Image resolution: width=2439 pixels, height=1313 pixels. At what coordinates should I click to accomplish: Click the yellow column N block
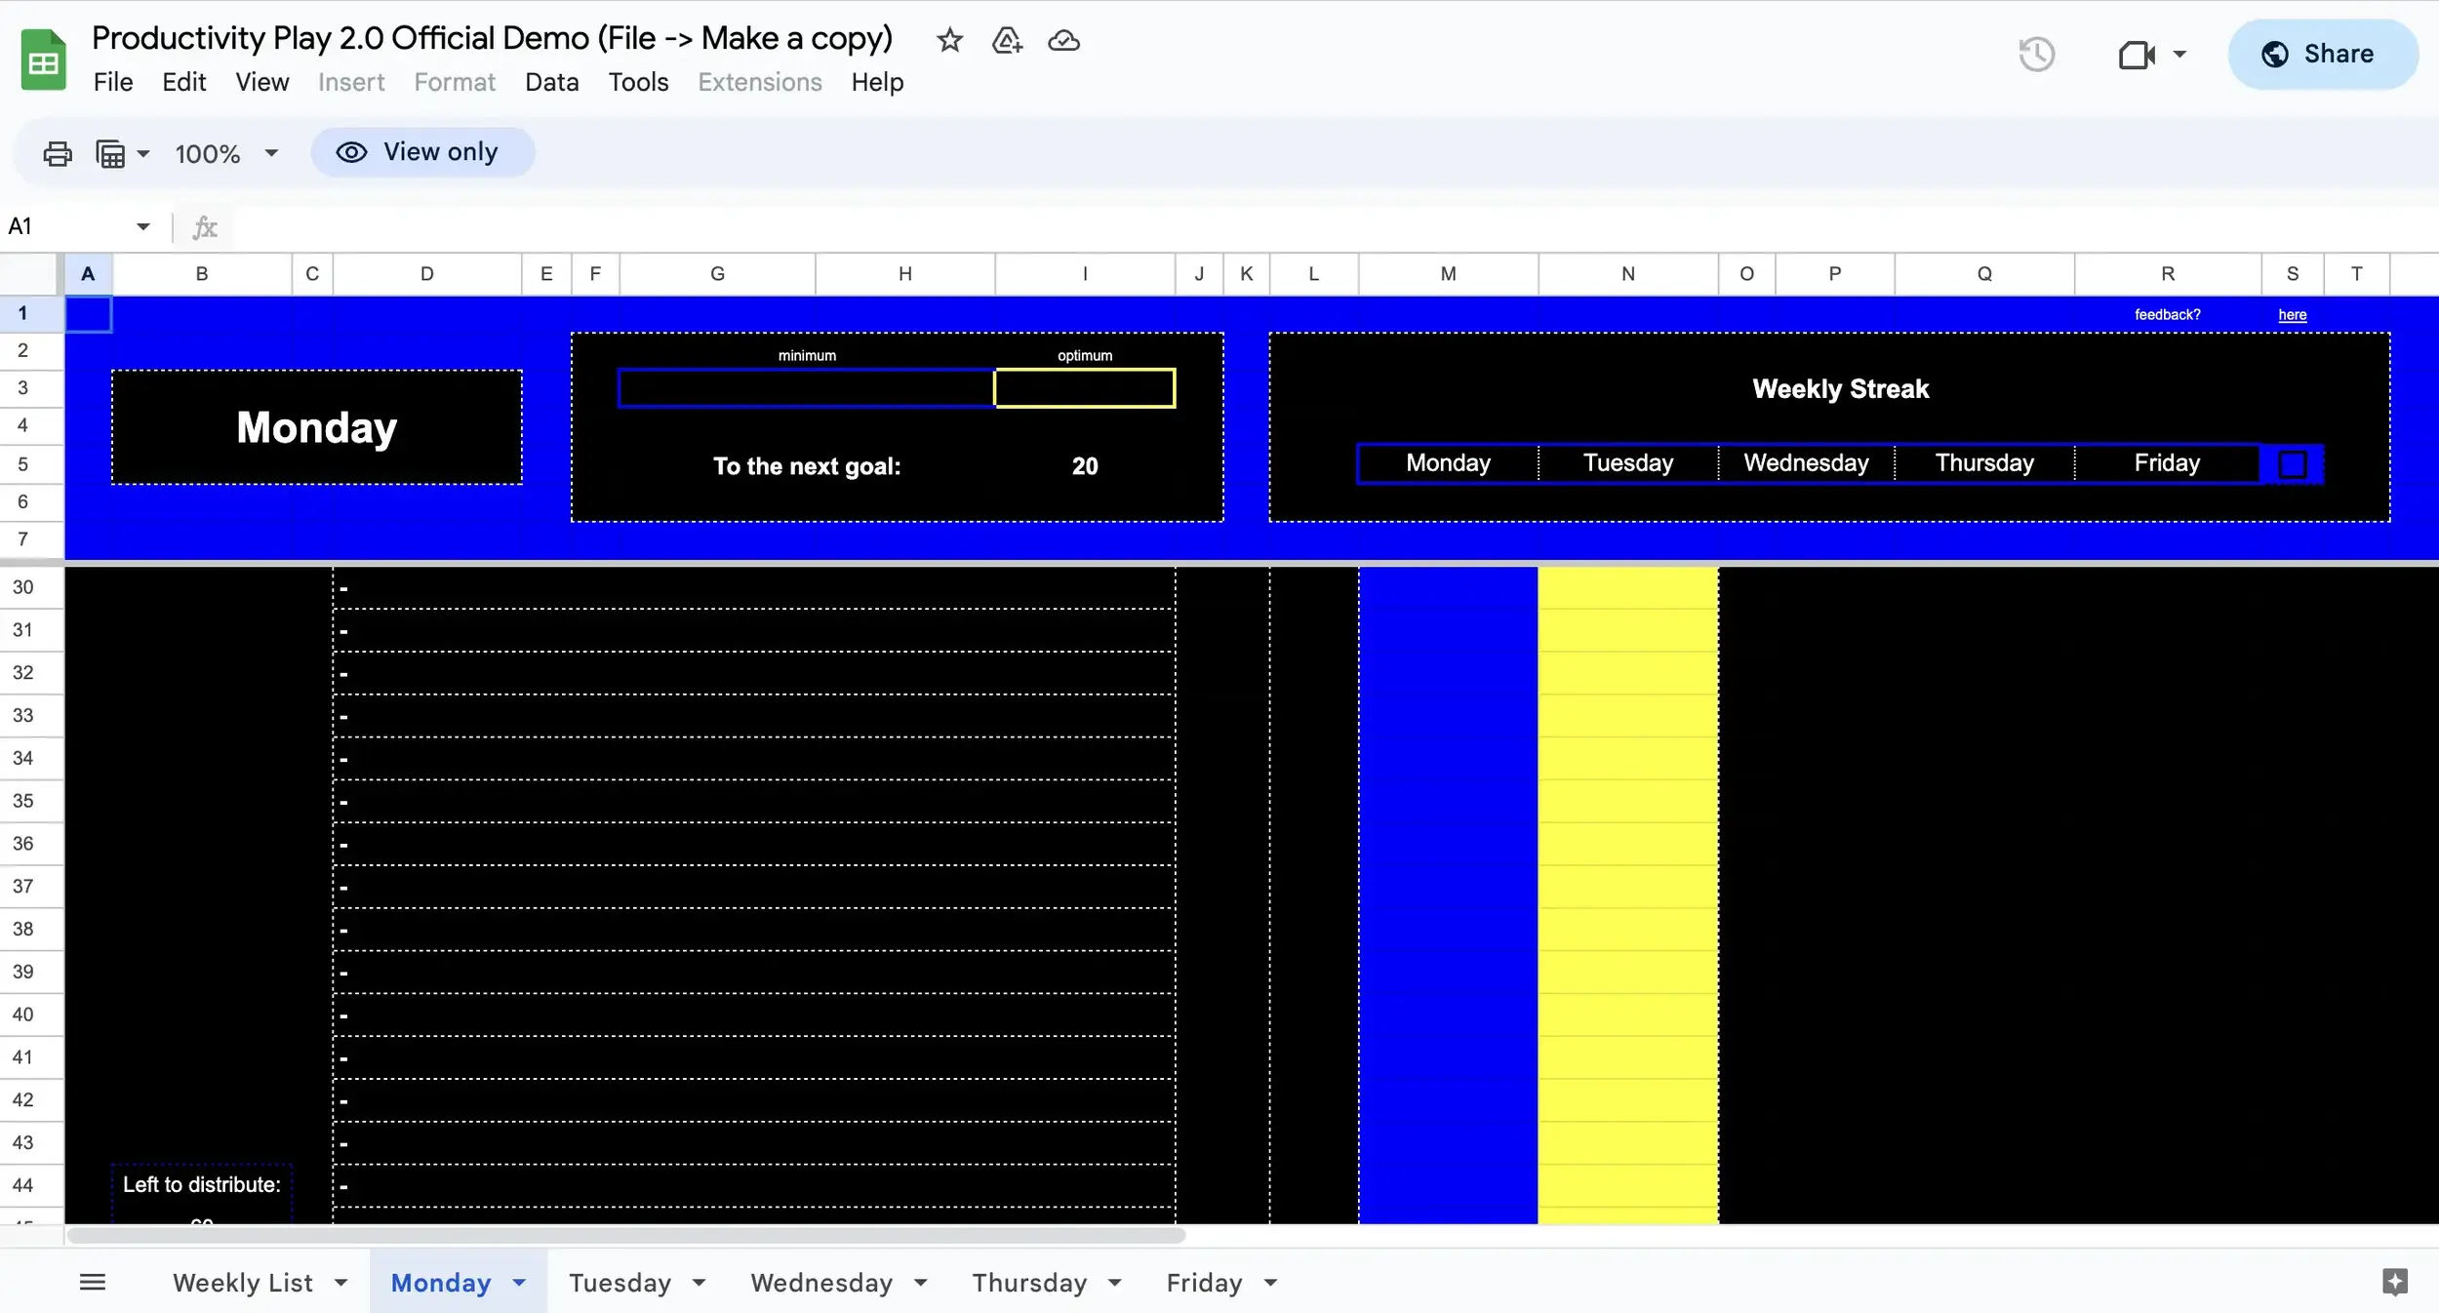pyautogui.click(x=1627, y=895)
